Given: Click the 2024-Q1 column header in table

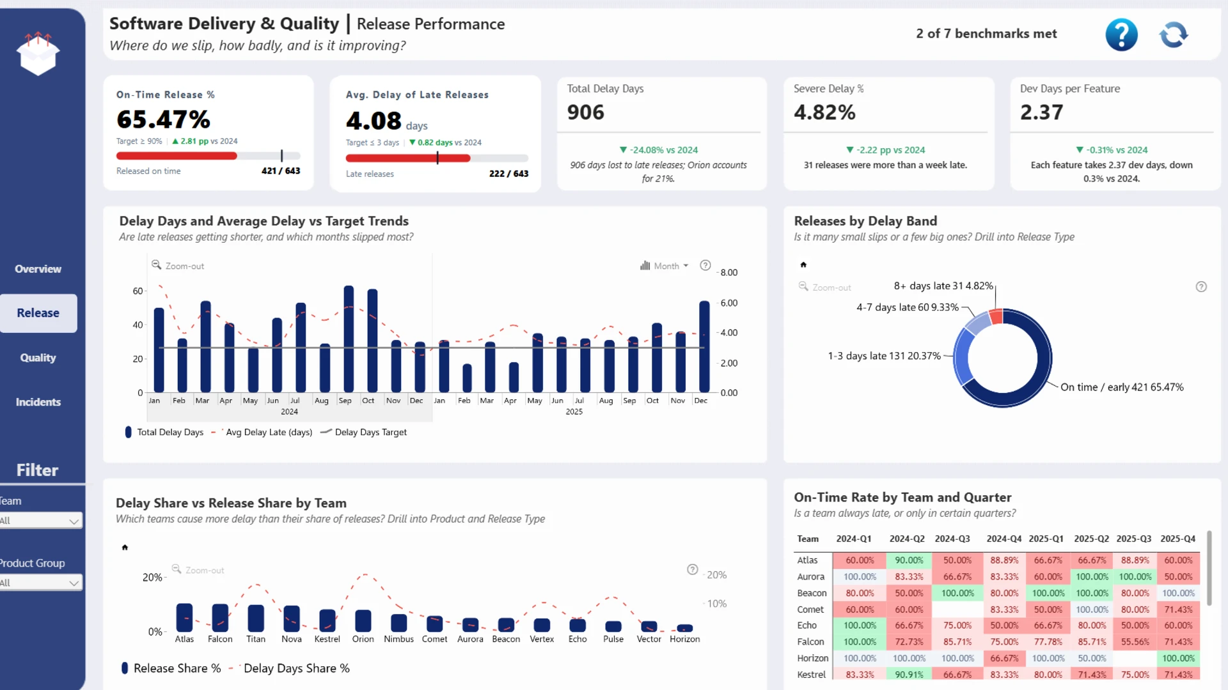Looking at the screenshot, I should point(853,539).
